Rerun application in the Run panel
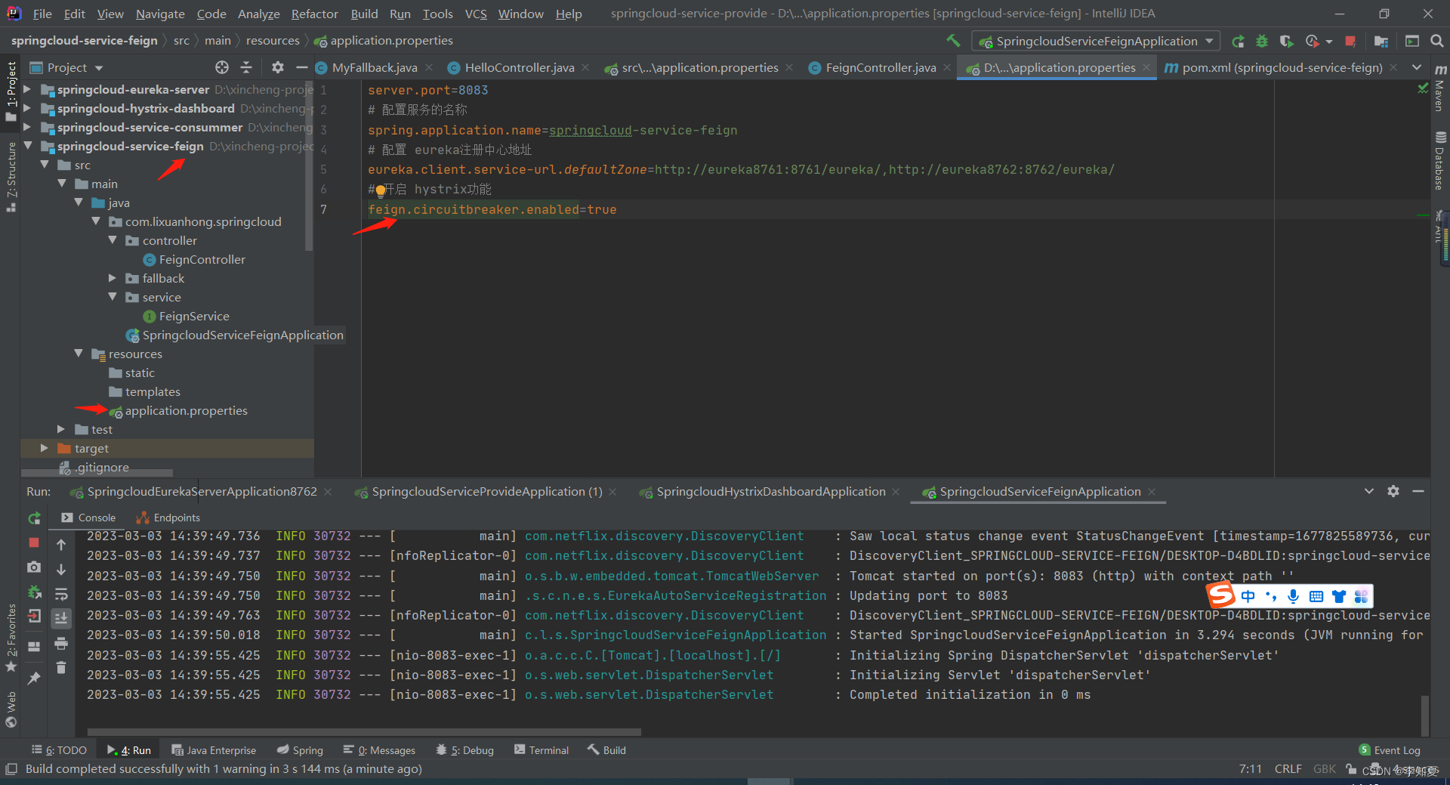1450x785 pixels. point(34,518)
